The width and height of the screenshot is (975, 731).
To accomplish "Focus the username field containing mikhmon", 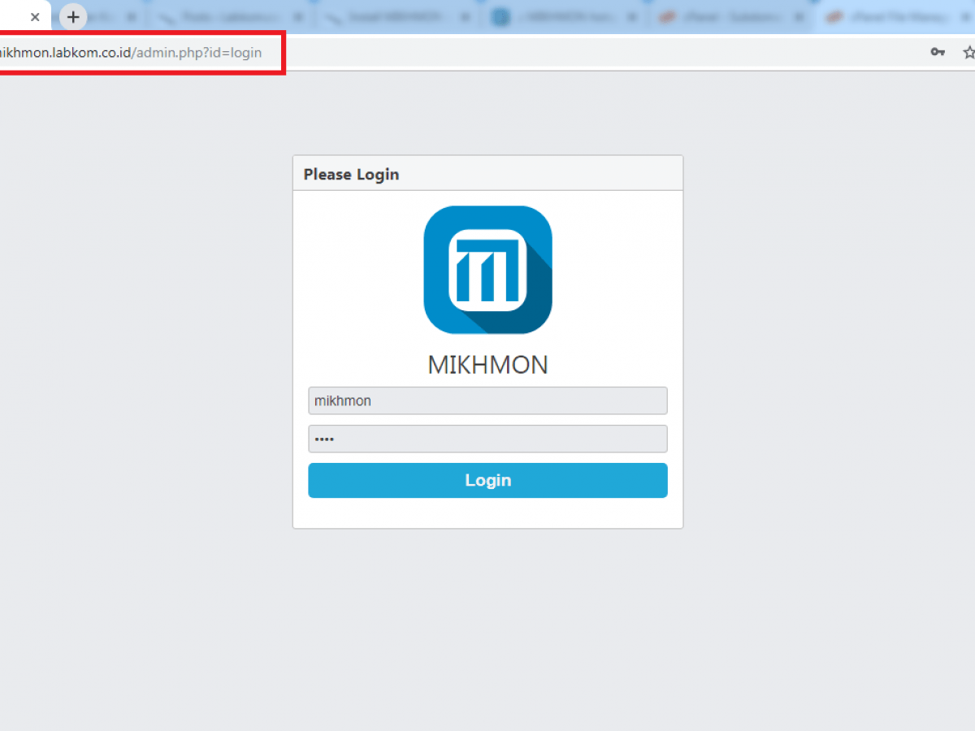I will pos(487,400).
